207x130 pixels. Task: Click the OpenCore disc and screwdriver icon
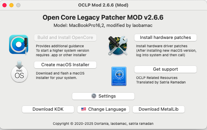(x=19, y=44)
